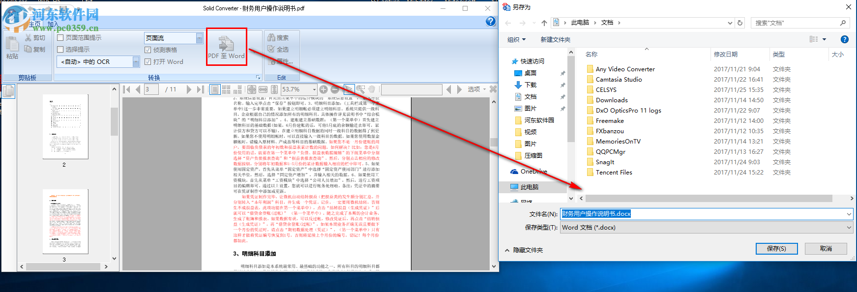Image resolution: width=857 pixels, height=292 pixels.
Task: Toggle 页面范围提示 checkbox
Action: click(60, 37)
